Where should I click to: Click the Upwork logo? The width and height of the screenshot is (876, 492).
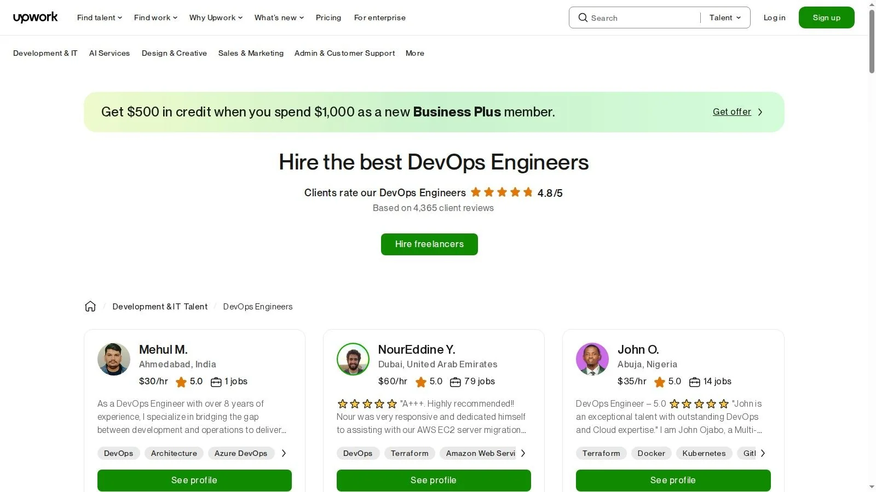coord(35,17)
